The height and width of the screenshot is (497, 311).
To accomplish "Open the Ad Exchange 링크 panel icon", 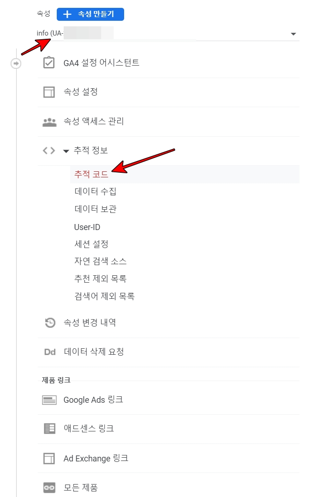I will coord(49,458).
